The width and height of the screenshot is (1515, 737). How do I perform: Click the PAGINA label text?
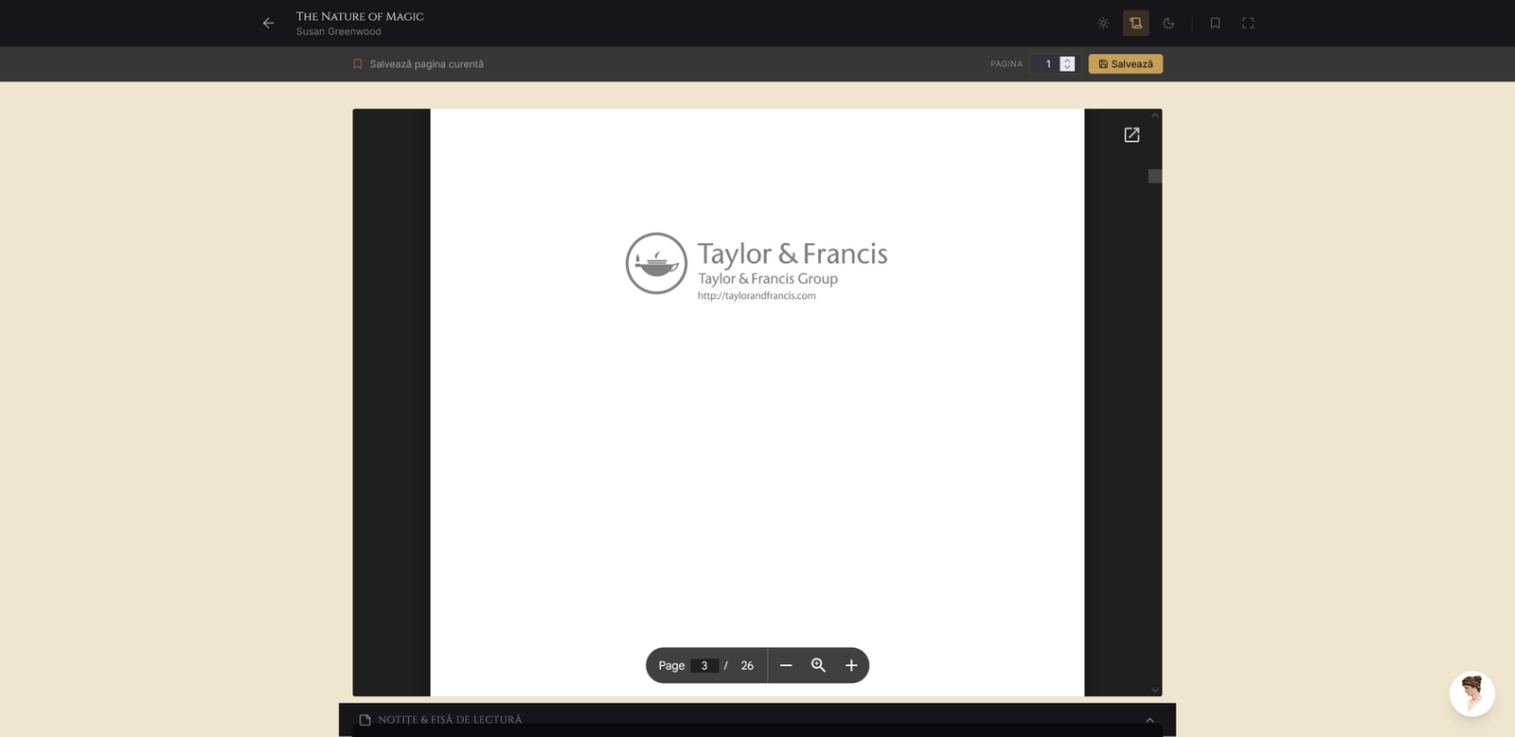pos(1007,64)
